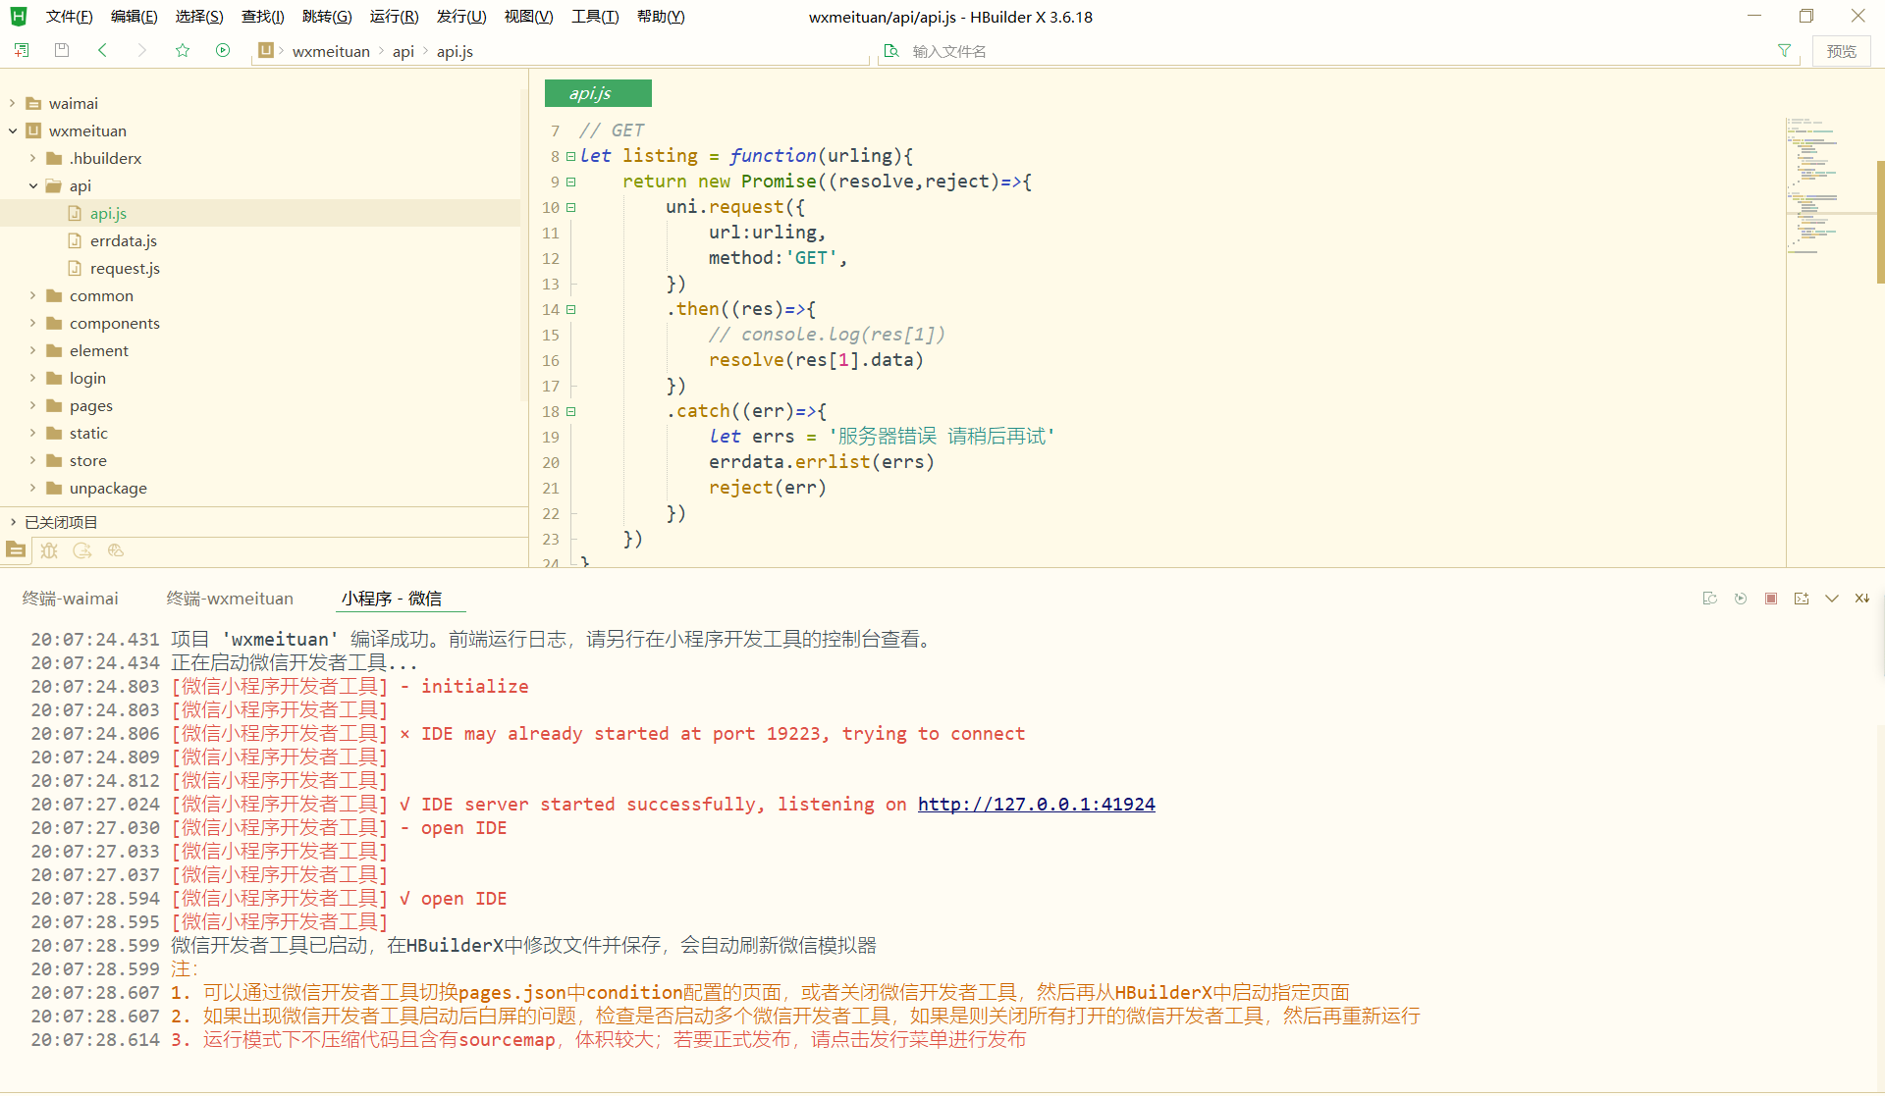Navigate back with the left arrow
Screen dimensions: 1885x1096
(x=102, y=50)
